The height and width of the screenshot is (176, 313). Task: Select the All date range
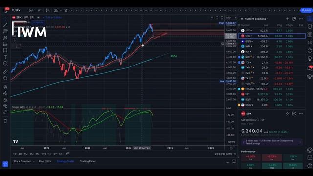tap(60, 154)
